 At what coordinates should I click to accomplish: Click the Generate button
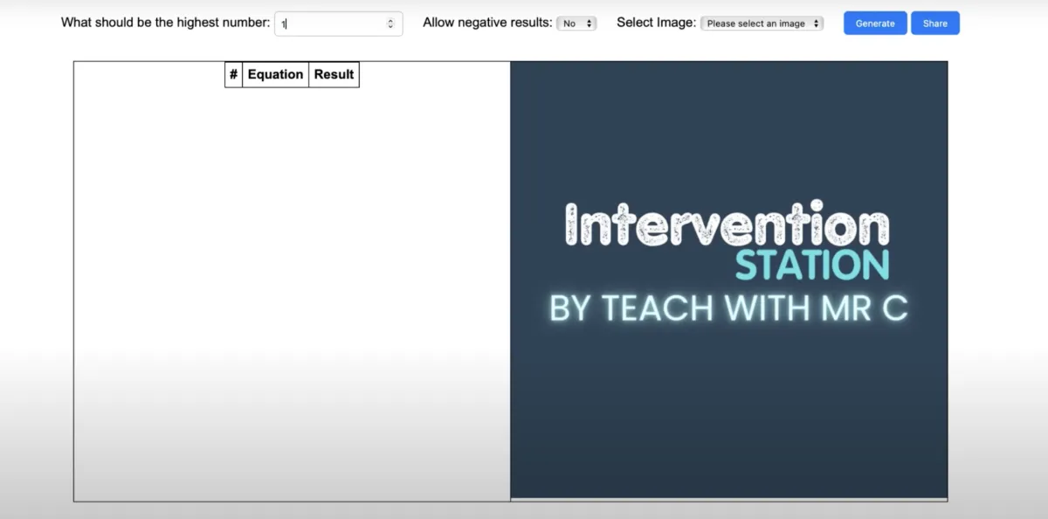tap(875, 24)
